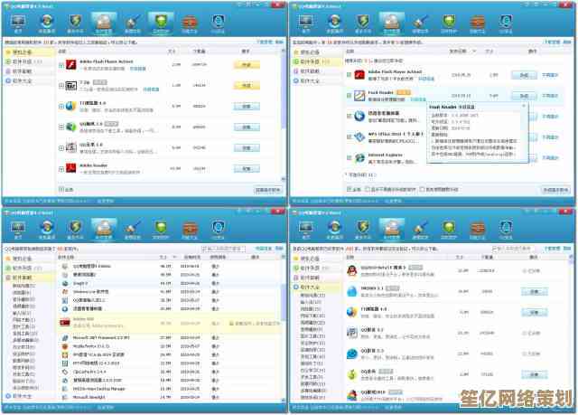Click the Foxit Reader icon in upgrade list
Viewport: 578px width, 415px height.
click(359, 95)
